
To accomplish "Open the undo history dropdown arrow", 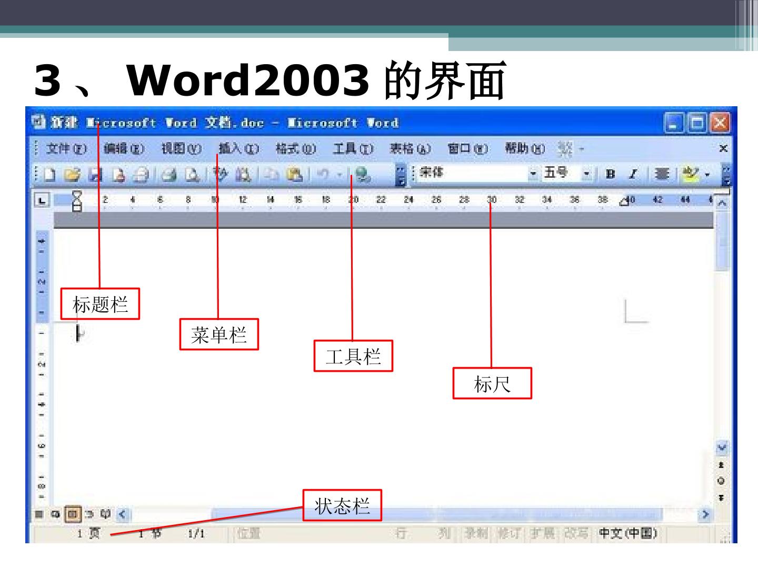I will (x=340, y=174).
